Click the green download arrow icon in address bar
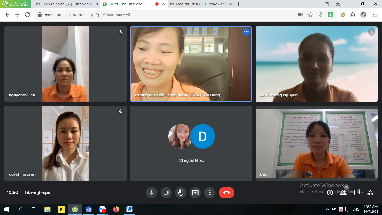 click(x=331, y=15)
